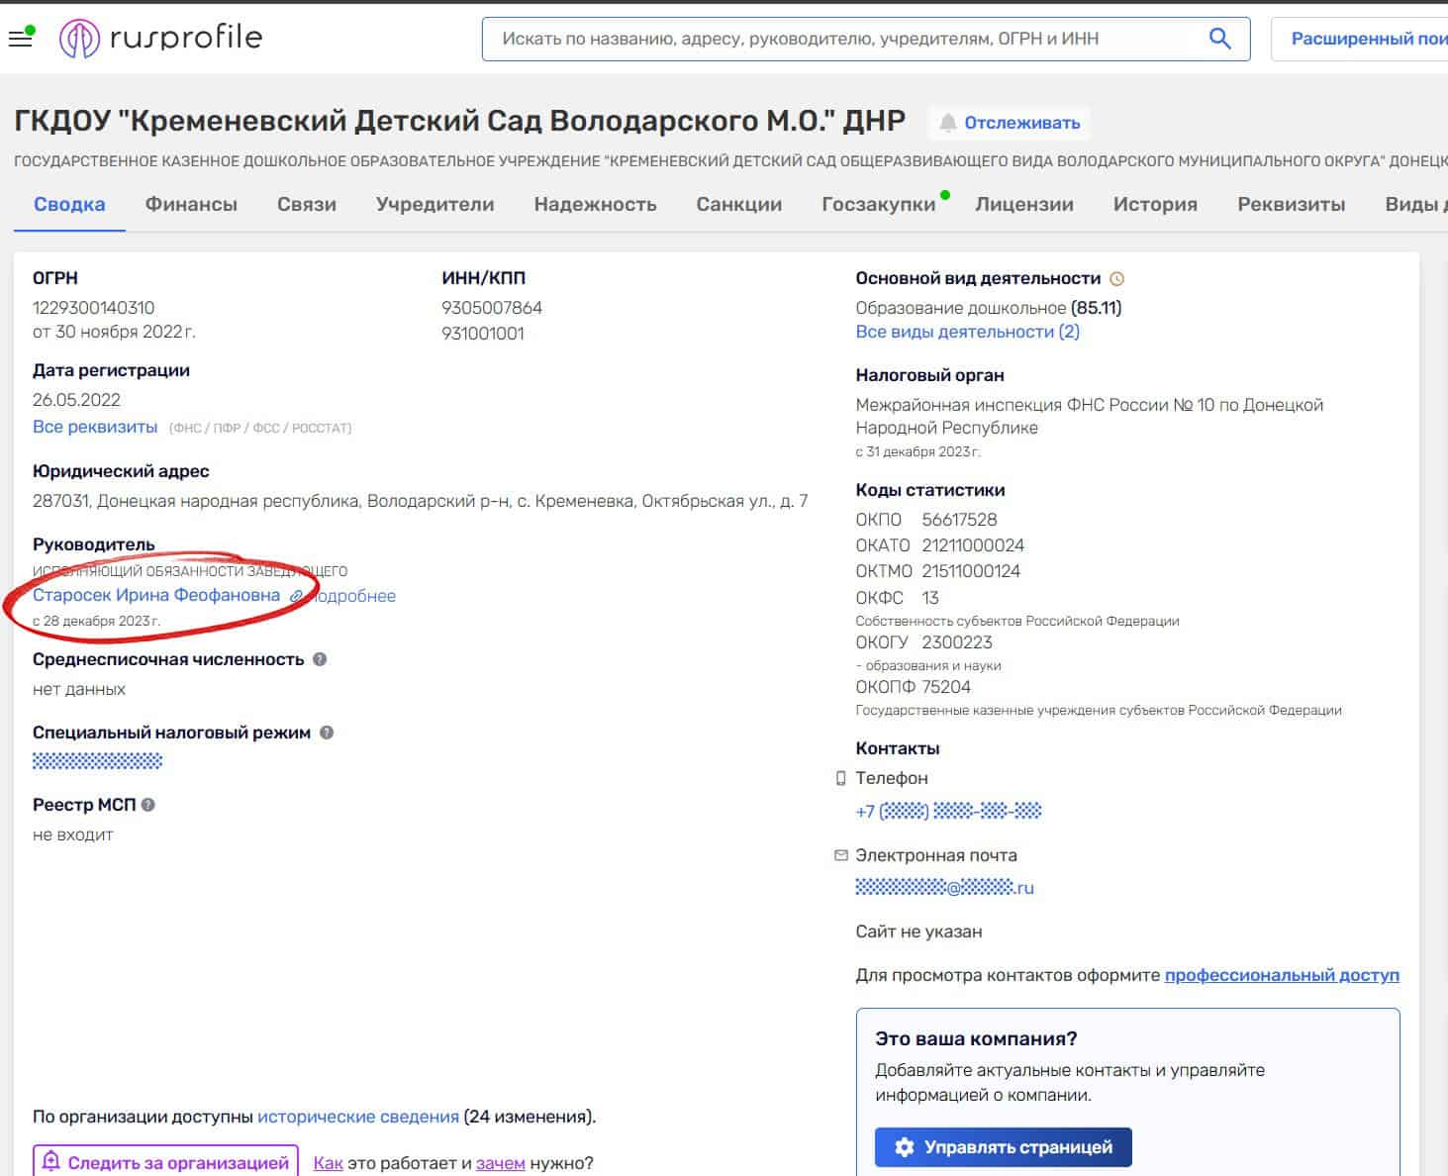
Task: Click the Как link
Action: point(328,1163)
